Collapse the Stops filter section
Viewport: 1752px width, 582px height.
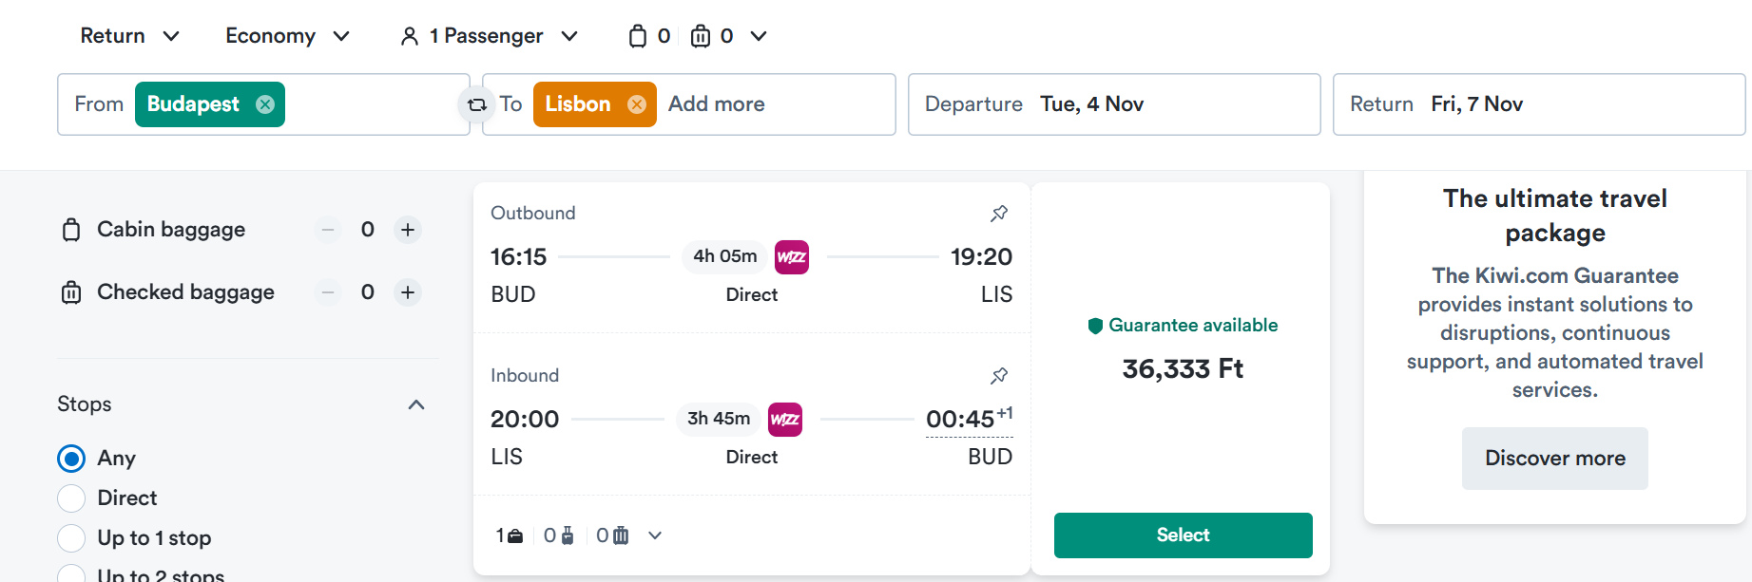[416, 404]
